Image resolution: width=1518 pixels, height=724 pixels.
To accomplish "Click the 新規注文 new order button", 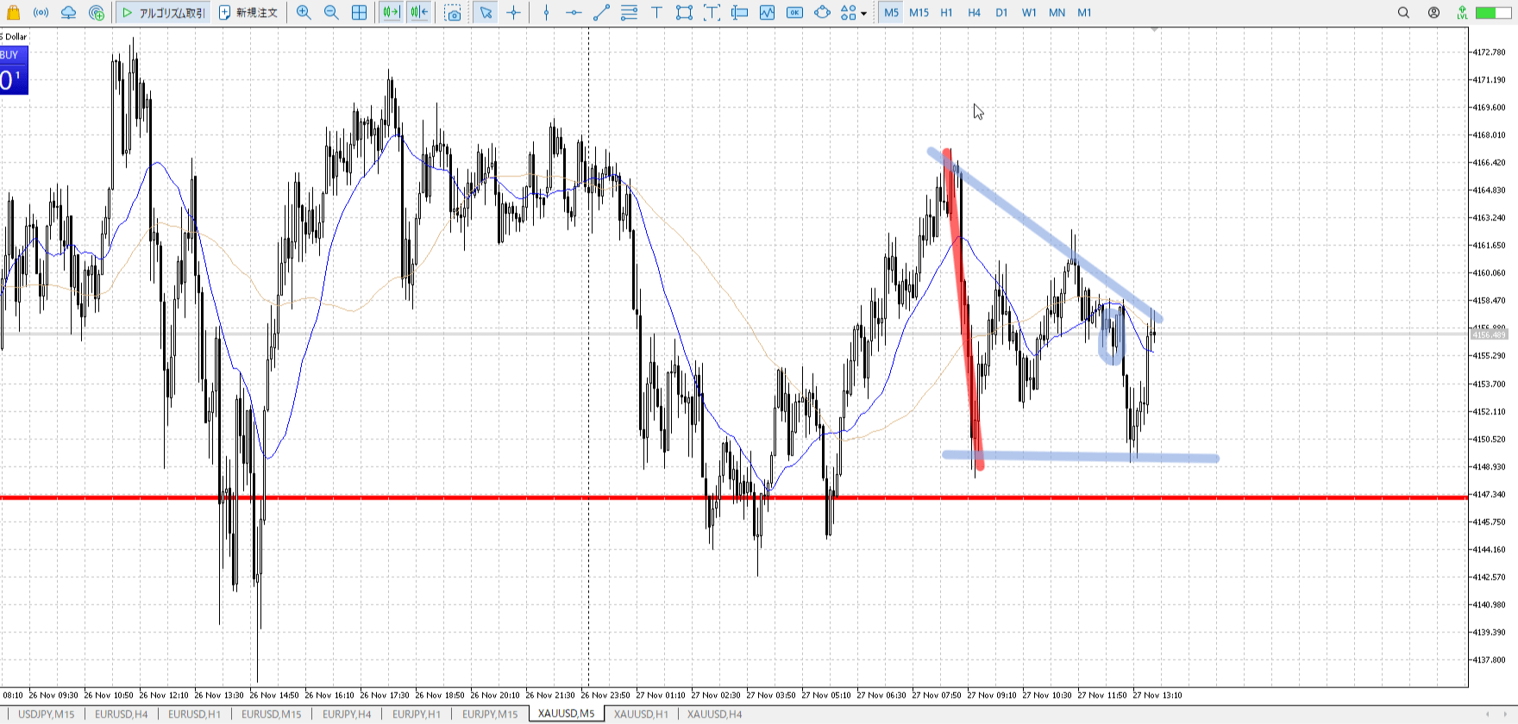I will tap(248, 13).
